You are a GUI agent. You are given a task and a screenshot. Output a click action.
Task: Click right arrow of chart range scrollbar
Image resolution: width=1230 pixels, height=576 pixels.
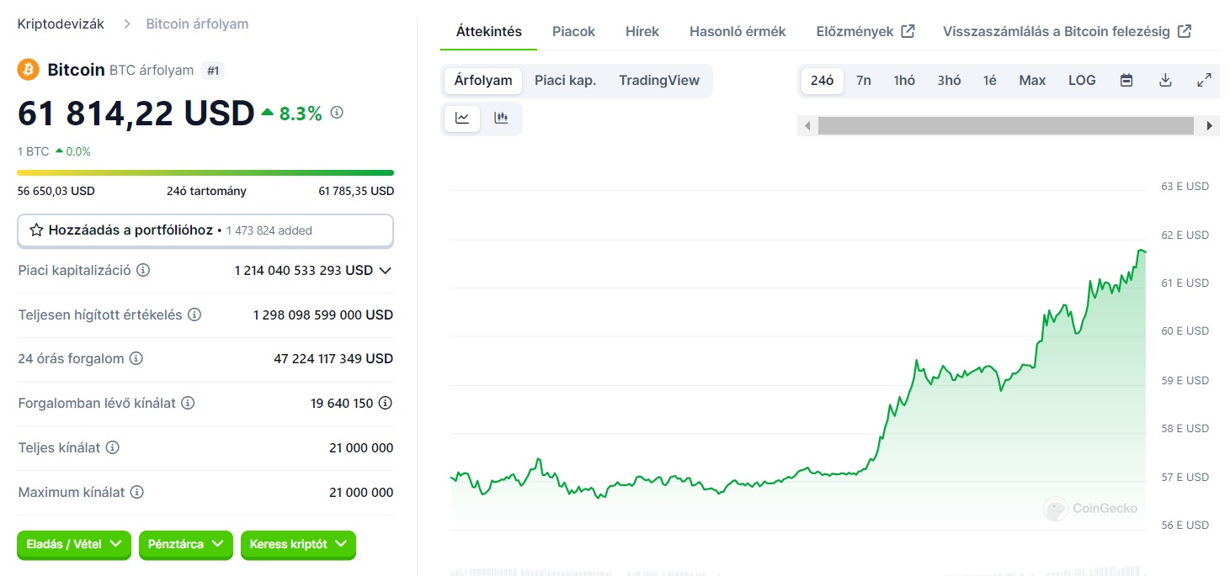click(x=1210, y=126)
